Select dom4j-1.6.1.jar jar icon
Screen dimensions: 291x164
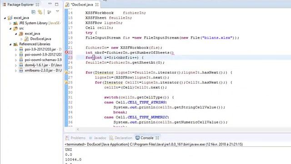pyautogui.click(x=21, y=65)
